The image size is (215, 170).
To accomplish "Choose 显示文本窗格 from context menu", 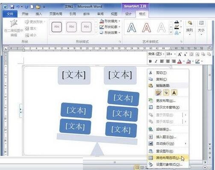I will 168,107.
